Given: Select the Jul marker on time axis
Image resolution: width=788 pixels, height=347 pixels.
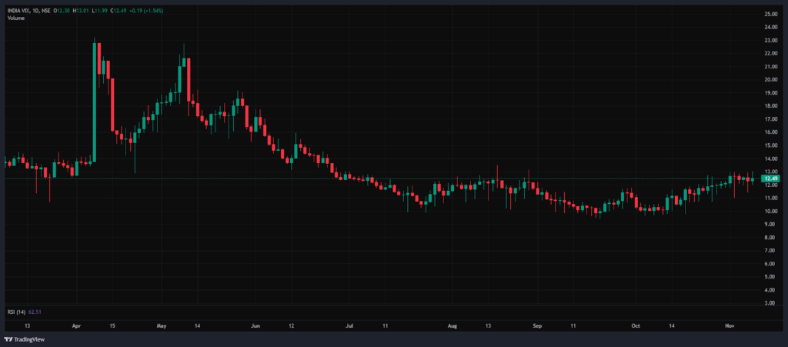Looking at the screenshot, I should pyautogui.click(x=349, y=326).
